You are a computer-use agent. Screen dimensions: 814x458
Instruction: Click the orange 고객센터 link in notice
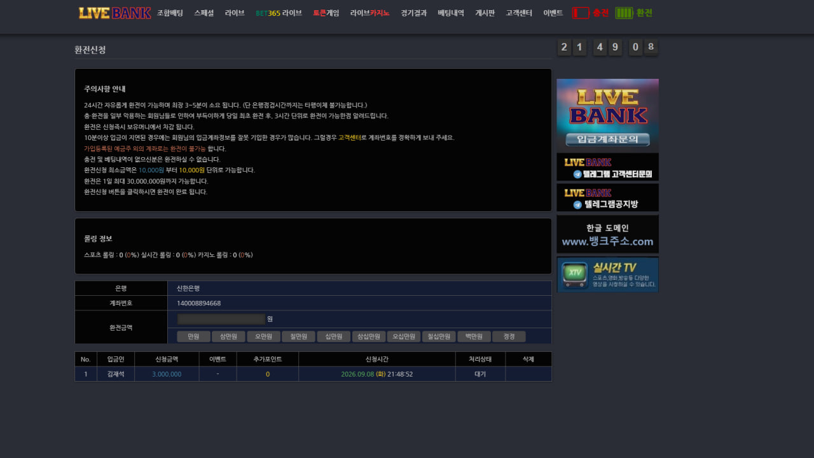pos(349,137)
